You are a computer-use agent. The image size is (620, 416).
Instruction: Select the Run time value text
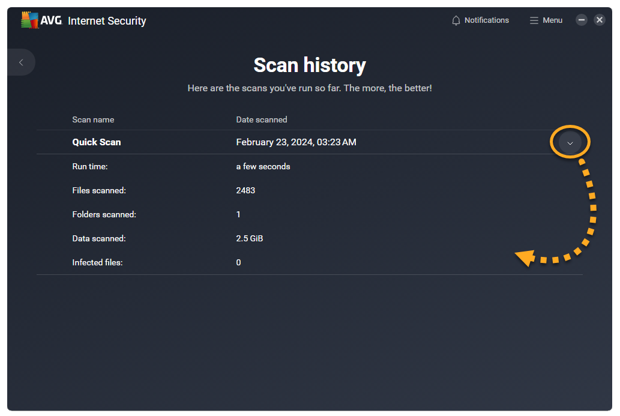click(263, 166)
